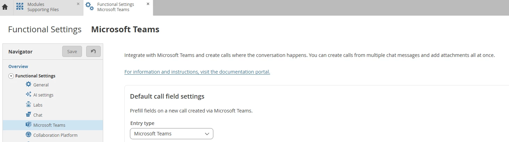Close the Functional Settings Microsoft Teams tab
The height and width of the screenshot is (142, 509).
tap(148, 4)
